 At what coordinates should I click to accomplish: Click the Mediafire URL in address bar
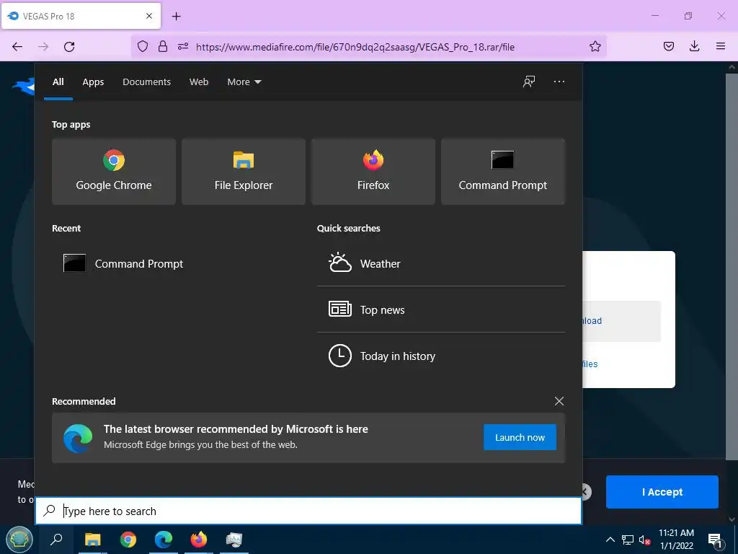[355, 47]
